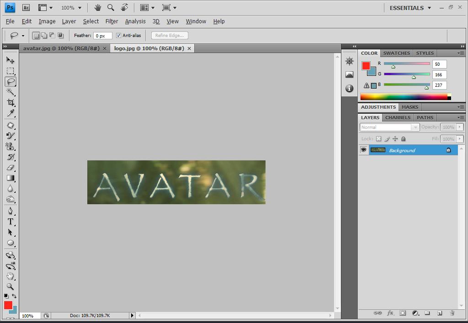468x323 pixels.
Task: Open the Image menu
Action: click(x=47, y=21)
